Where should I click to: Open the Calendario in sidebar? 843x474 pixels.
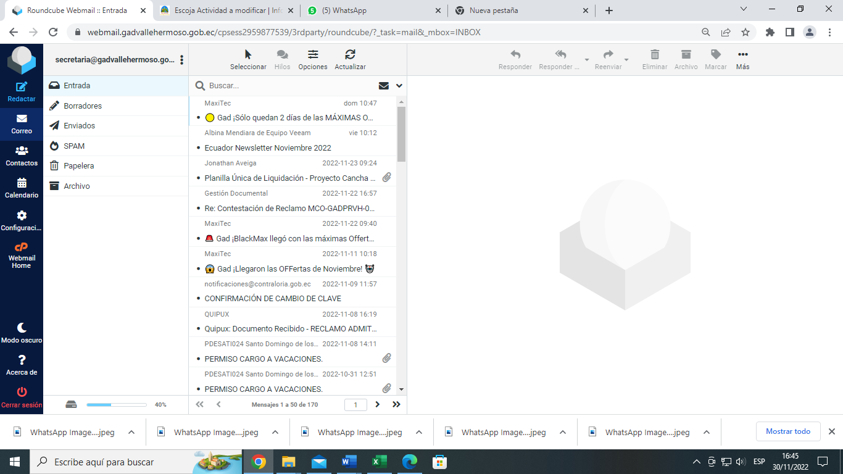point(22,183)
